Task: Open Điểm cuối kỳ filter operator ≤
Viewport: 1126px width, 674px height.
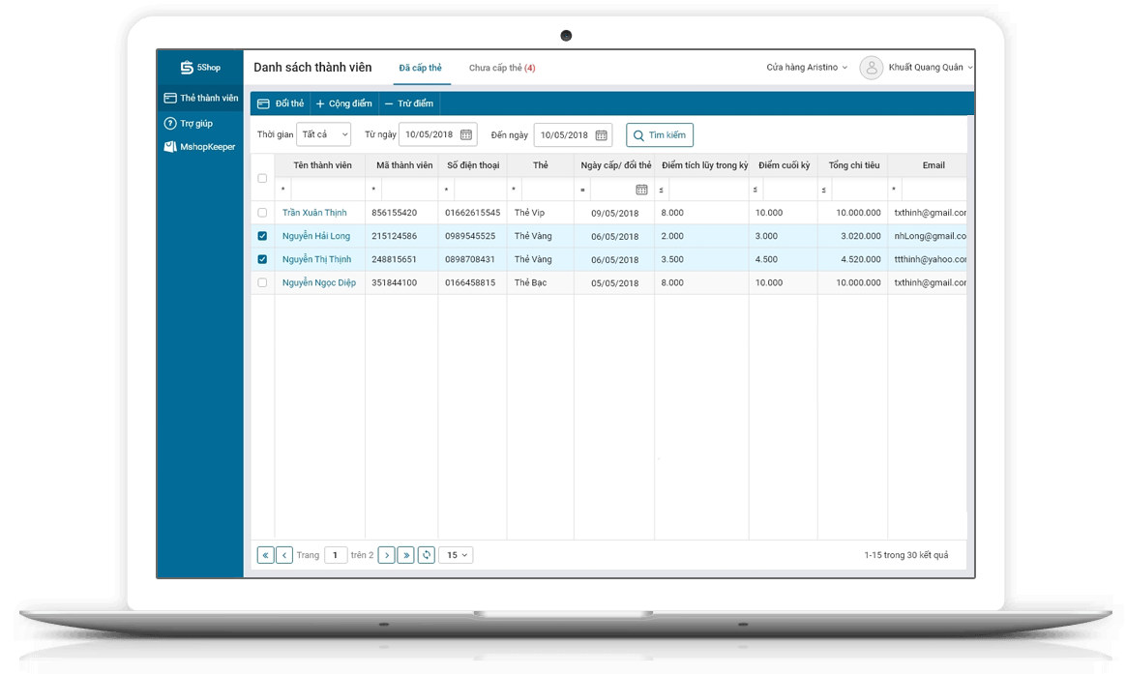Action: point(756,190)
